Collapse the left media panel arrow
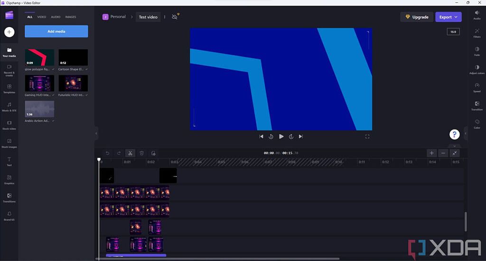The height and width of the screenshot is (261, 486). point(96,133)
